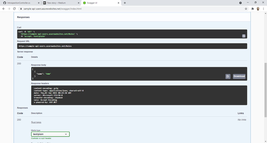
Task: Click the "Responses" section heading at top
Action: (23, 17)
